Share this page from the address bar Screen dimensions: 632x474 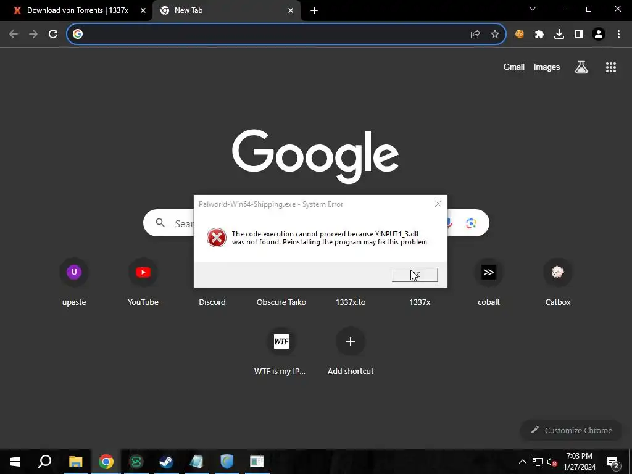coord(475,35)
